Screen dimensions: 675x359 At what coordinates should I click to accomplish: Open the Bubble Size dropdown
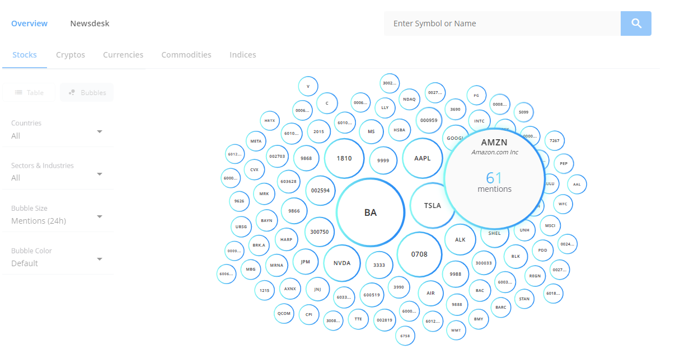point(57,216)
